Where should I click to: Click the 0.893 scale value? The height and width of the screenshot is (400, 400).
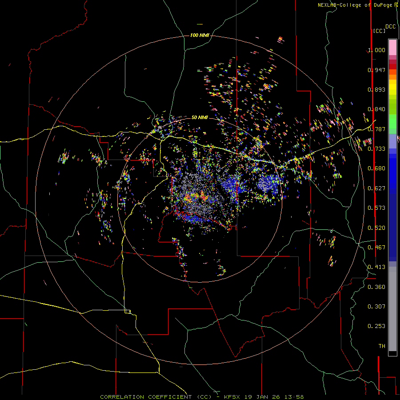coord(376,89)
